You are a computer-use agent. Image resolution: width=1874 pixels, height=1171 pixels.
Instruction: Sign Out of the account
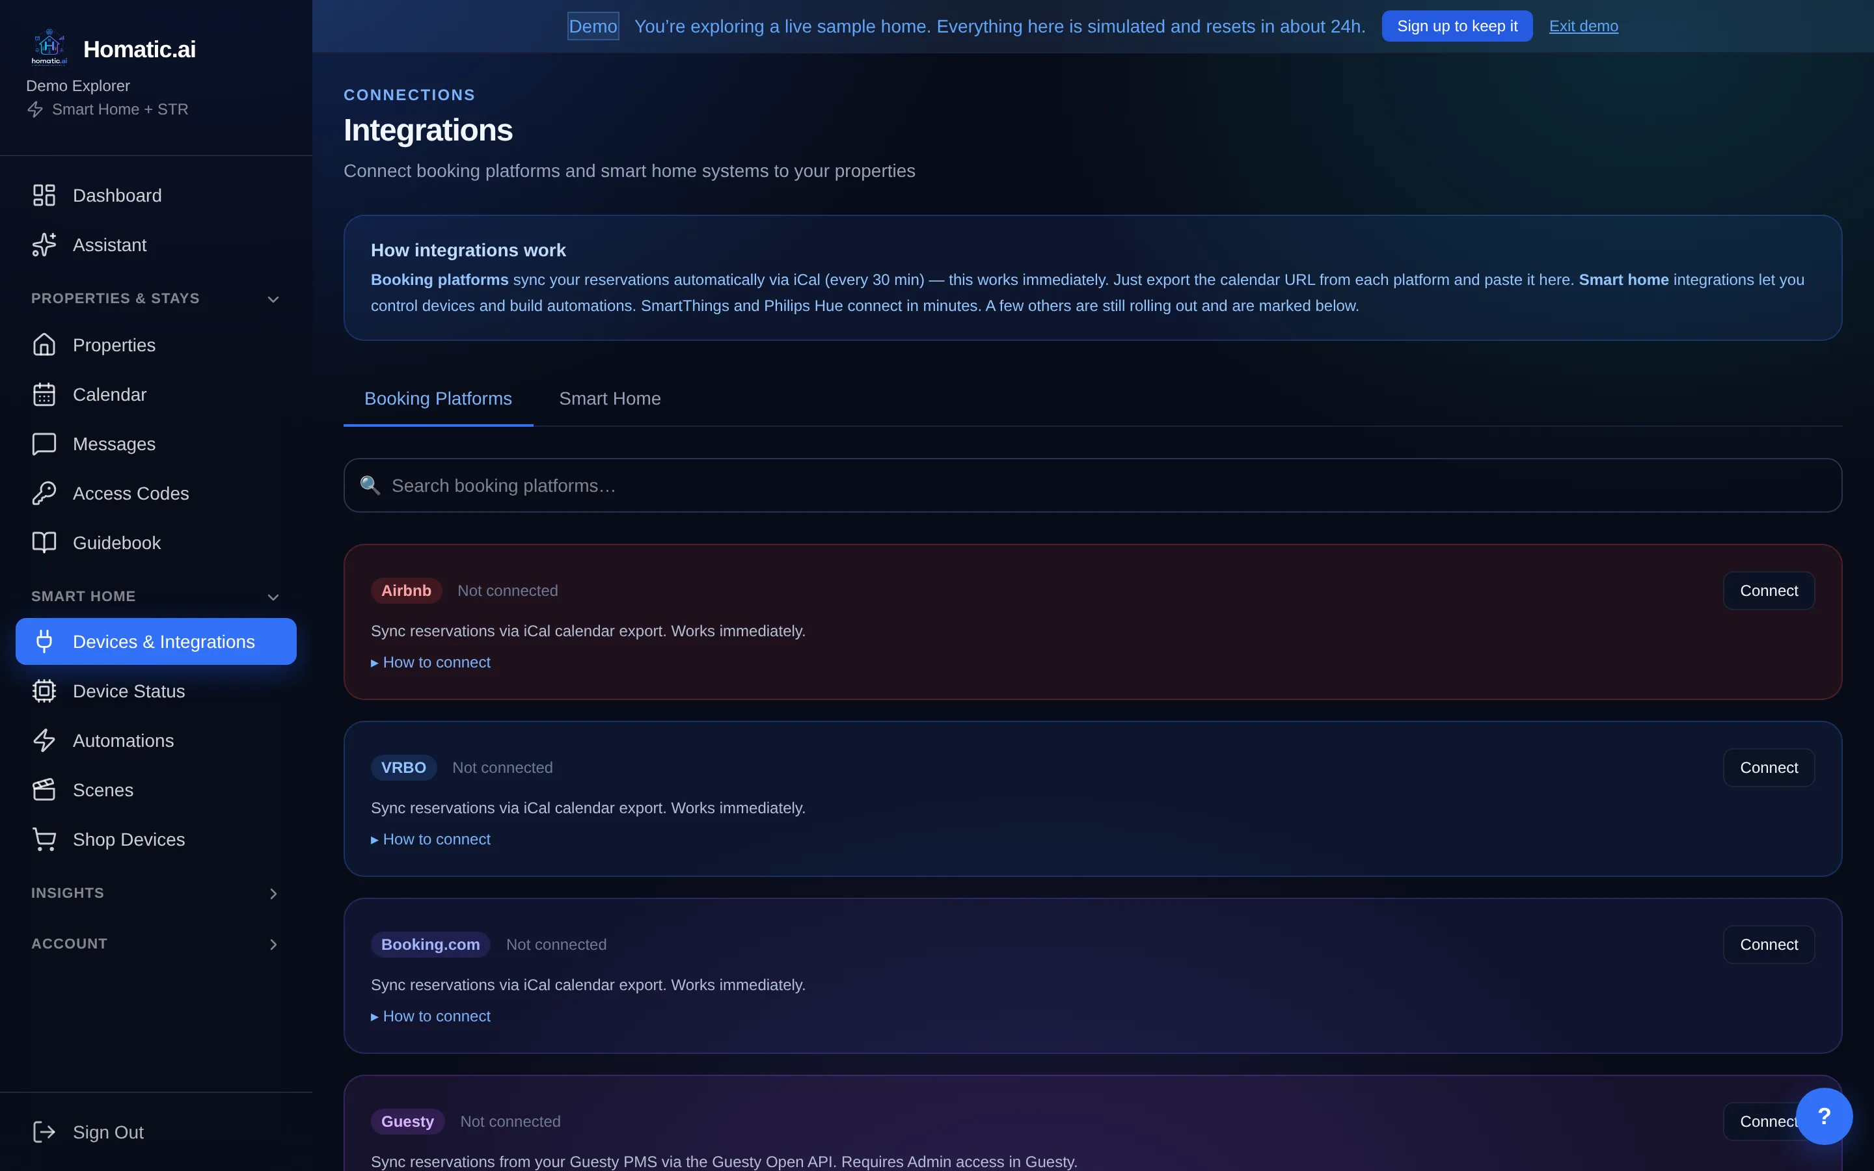[156, 1132]
